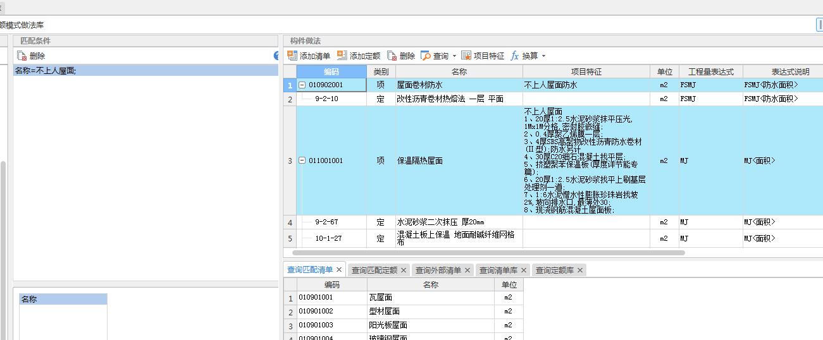Open the 查询 dropdown arrow
Image resolution: width=823 pixels, height=340 pixels.
pos(454,56)
